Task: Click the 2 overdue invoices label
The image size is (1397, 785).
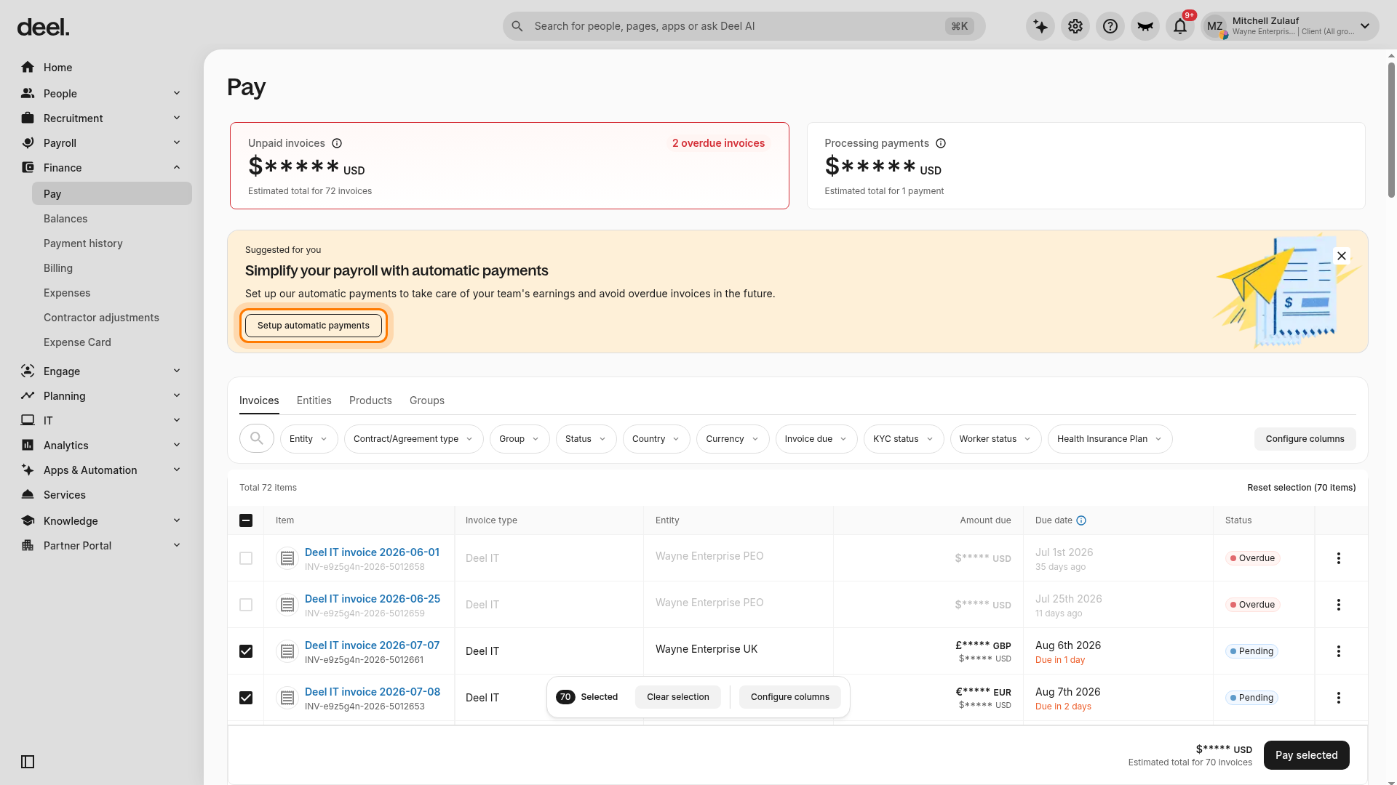Action: point(718,143)
